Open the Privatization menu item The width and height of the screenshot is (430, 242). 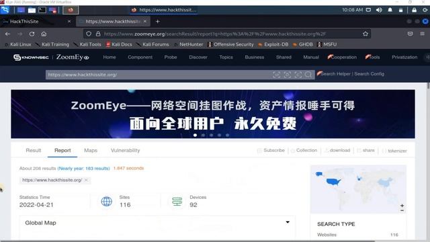coord(404,57)
